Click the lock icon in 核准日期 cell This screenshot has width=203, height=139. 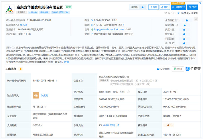[x=168, y=125]
